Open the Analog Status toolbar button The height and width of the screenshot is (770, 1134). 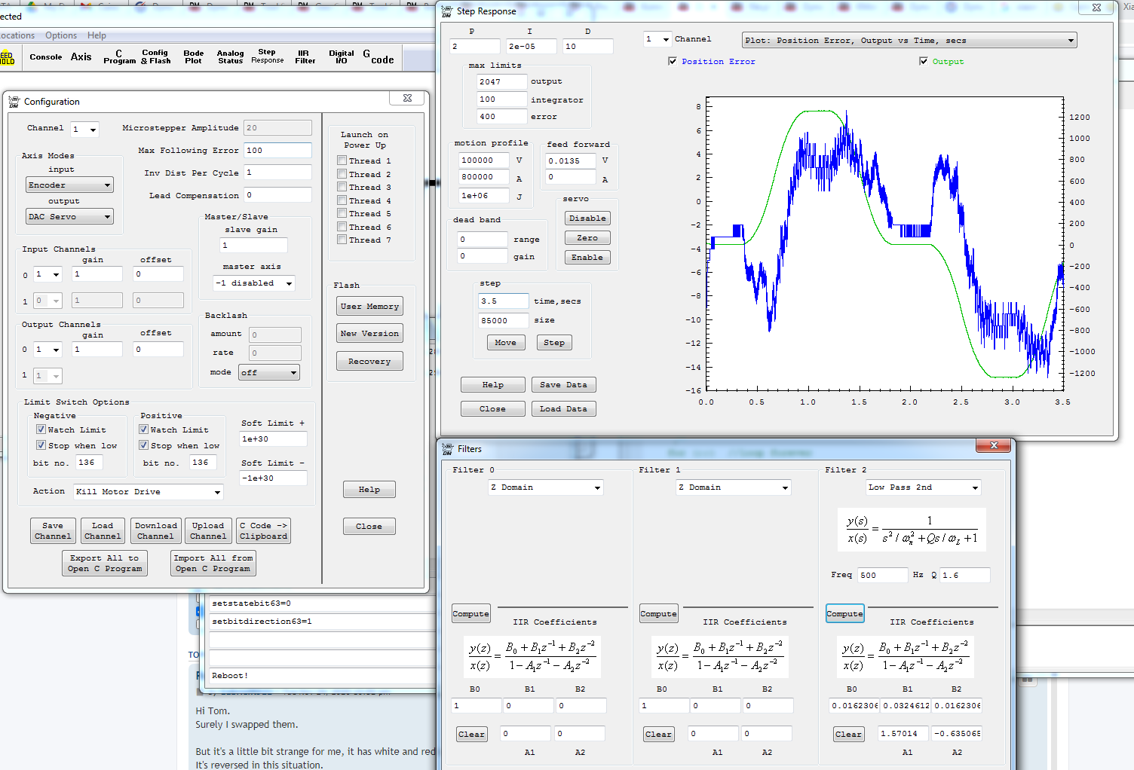(x=230, y=57)
